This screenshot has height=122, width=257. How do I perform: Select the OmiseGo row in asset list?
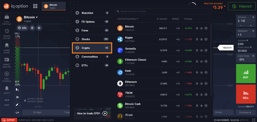[x=162, y=50]
